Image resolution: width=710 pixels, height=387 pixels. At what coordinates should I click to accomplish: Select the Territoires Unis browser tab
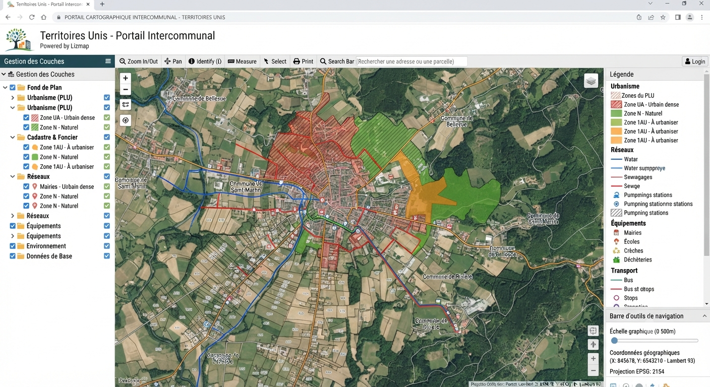pos(49,4)
